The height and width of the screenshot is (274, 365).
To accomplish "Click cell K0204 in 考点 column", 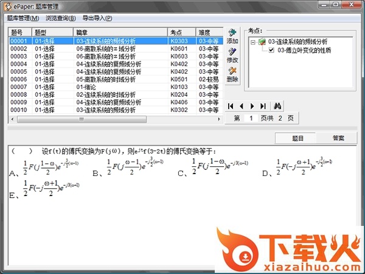I will [x=179, y=94].
